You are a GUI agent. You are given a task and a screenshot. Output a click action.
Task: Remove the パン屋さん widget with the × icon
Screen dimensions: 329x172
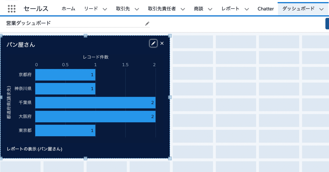tap(162, 43)
